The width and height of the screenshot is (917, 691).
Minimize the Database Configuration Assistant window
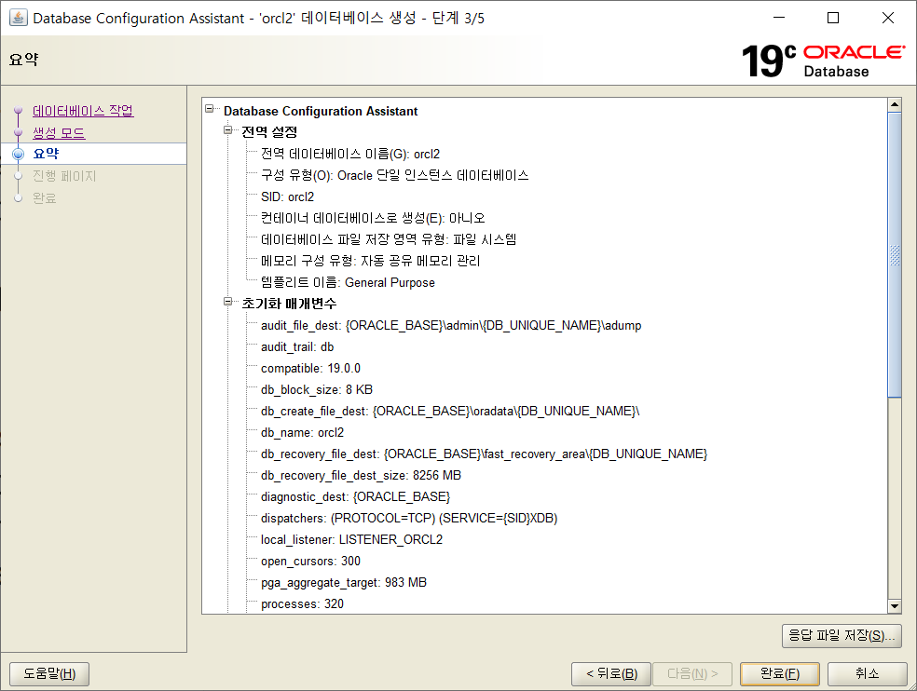[779, 18]
